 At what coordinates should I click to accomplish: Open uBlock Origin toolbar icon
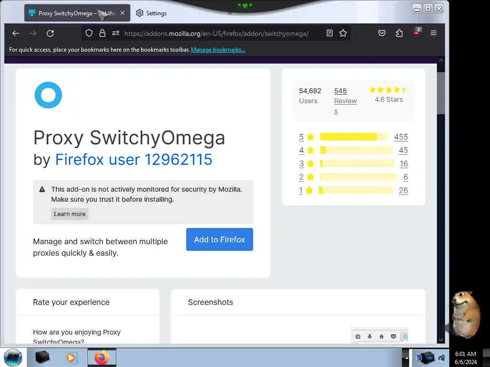[417, 32]
